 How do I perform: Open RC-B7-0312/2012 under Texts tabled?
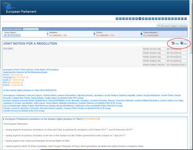click(12, 35)
